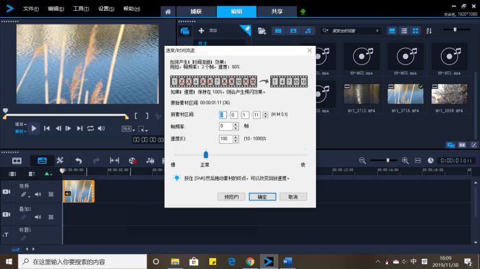The height and width of the screenshot is (269, 480).
Task: Toggle show videos filter in library
Action: [278, 31]
